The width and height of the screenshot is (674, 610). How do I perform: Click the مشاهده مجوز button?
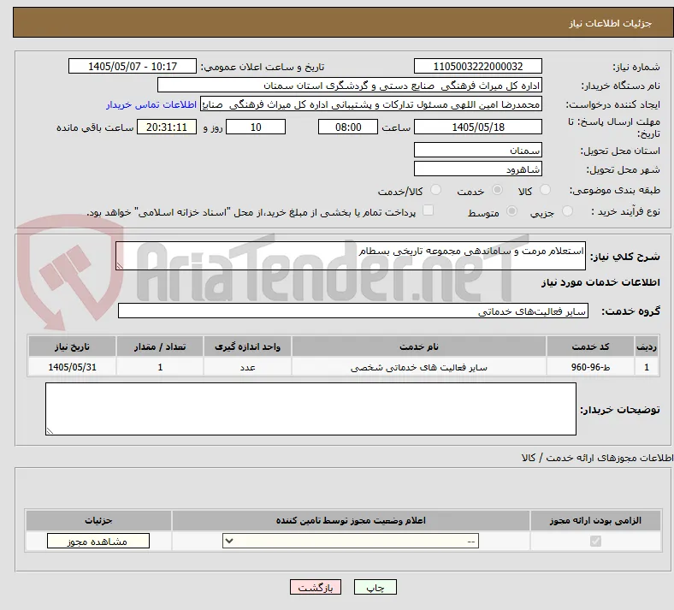click(98, 542)
